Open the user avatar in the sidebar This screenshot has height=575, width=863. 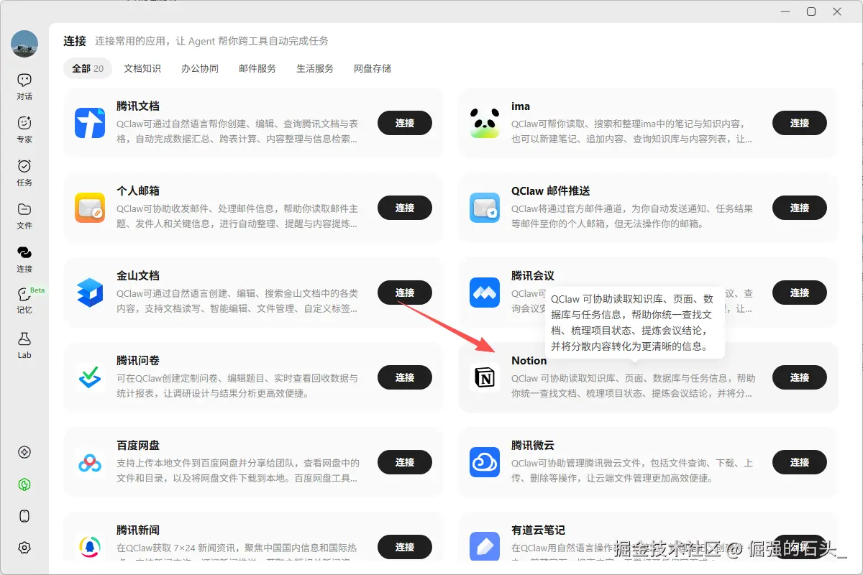pos(24,44)
